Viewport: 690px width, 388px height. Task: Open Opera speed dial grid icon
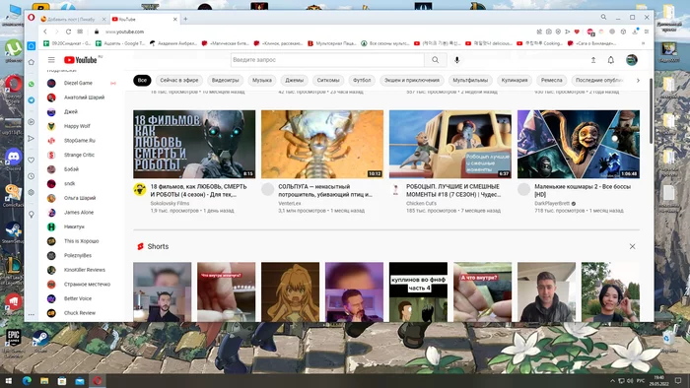pos(80,32)
